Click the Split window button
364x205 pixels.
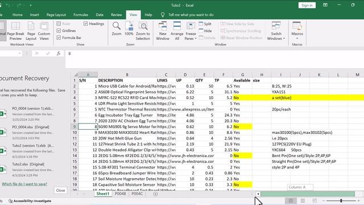click(205, 24)
